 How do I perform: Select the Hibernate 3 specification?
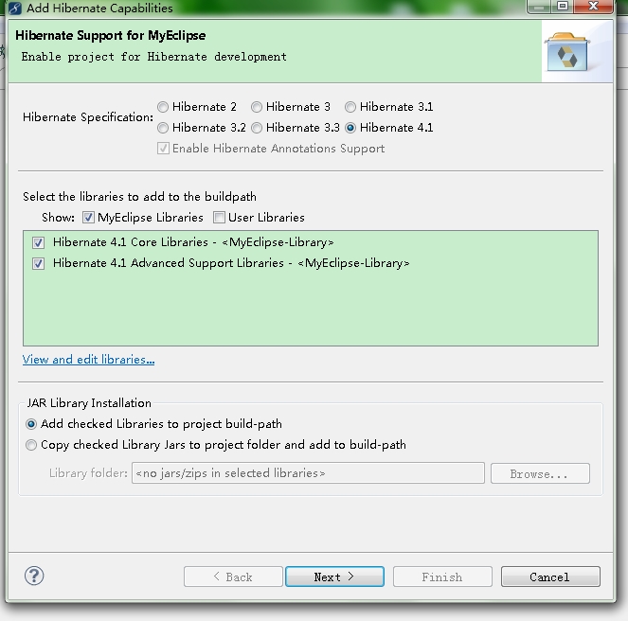click(x=257, y=107)
